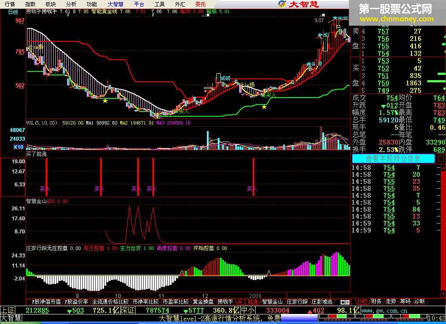Open the 平台 menu
This screenshot has width=446, height=324.
click(139, 4)
